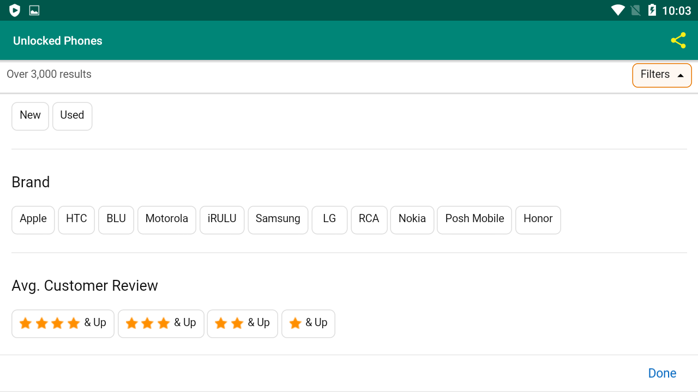Image resolution: width=698 pixels, height=392 pixels.
Task: Tap the Unlocked Phones page title
Action: coord(58,41)
